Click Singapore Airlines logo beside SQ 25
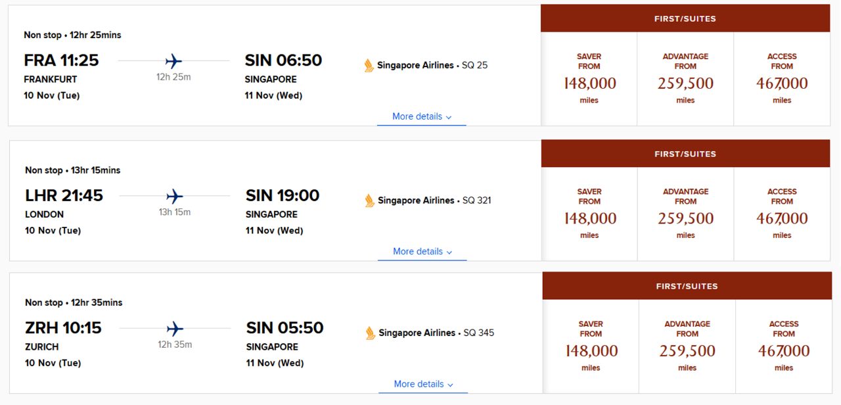The height and width of the screenshot is (405, 841). (x=369, y=65)
